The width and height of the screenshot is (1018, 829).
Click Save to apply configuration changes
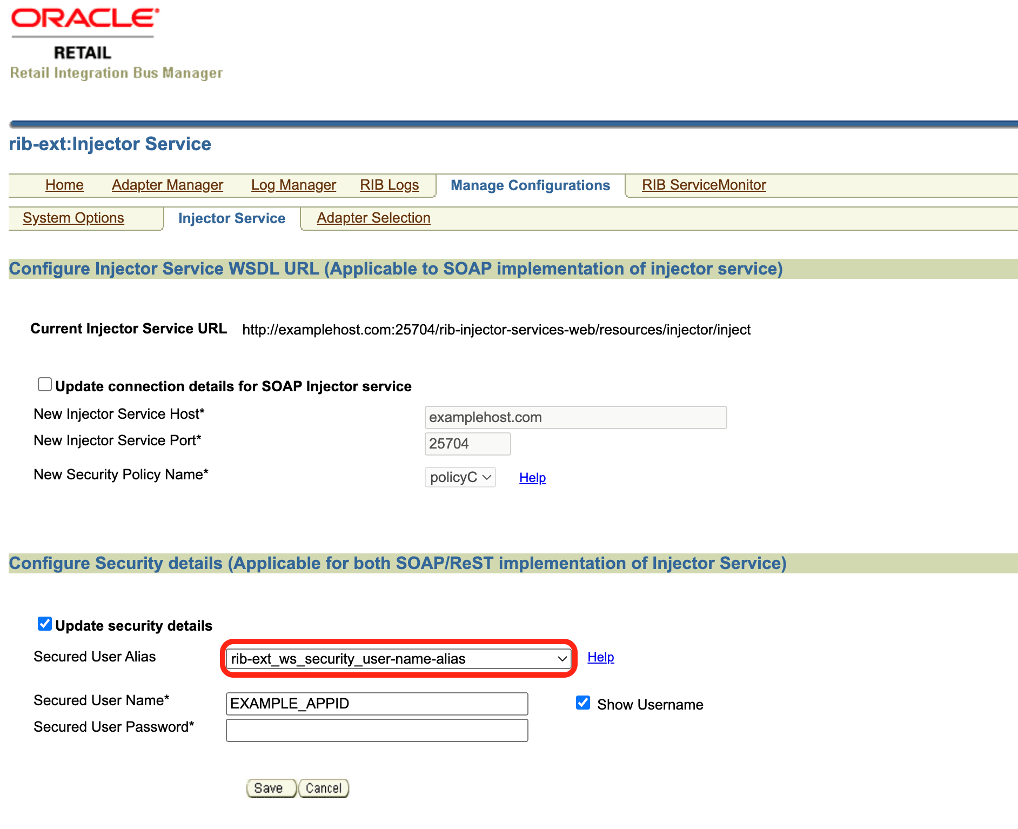[x=271, y=787]
